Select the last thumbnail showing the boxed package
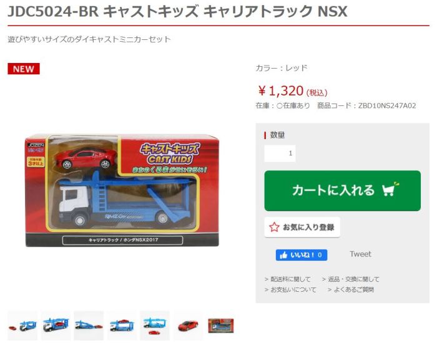The width and height of the screenshot is (437, 343). [221, 326]
